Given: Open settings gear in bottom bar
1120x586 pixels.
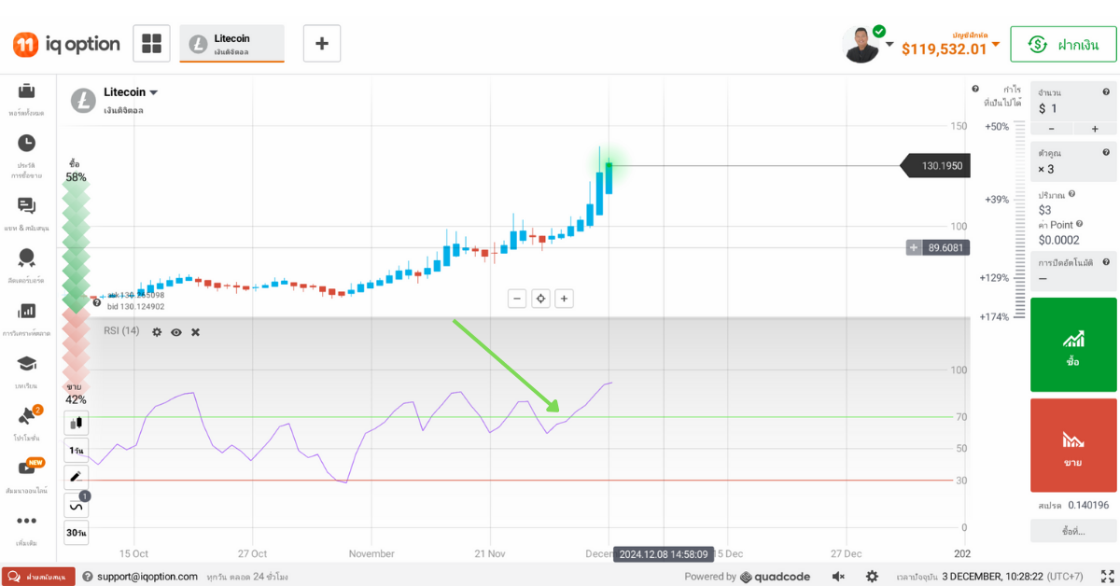Looking at the screenshot, I should coord(872,577).
